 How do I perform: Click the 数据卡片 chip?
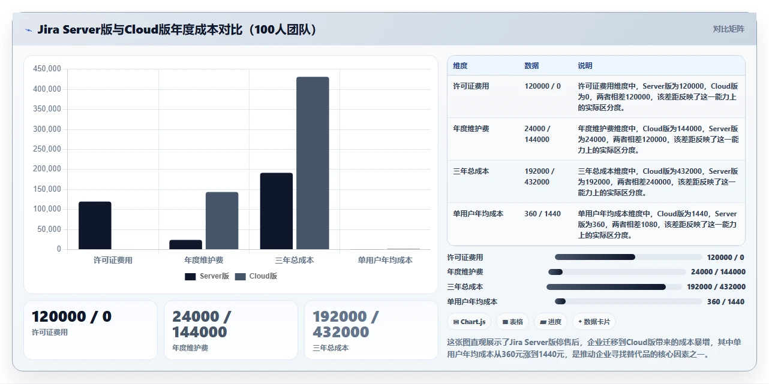pos(594,322)
